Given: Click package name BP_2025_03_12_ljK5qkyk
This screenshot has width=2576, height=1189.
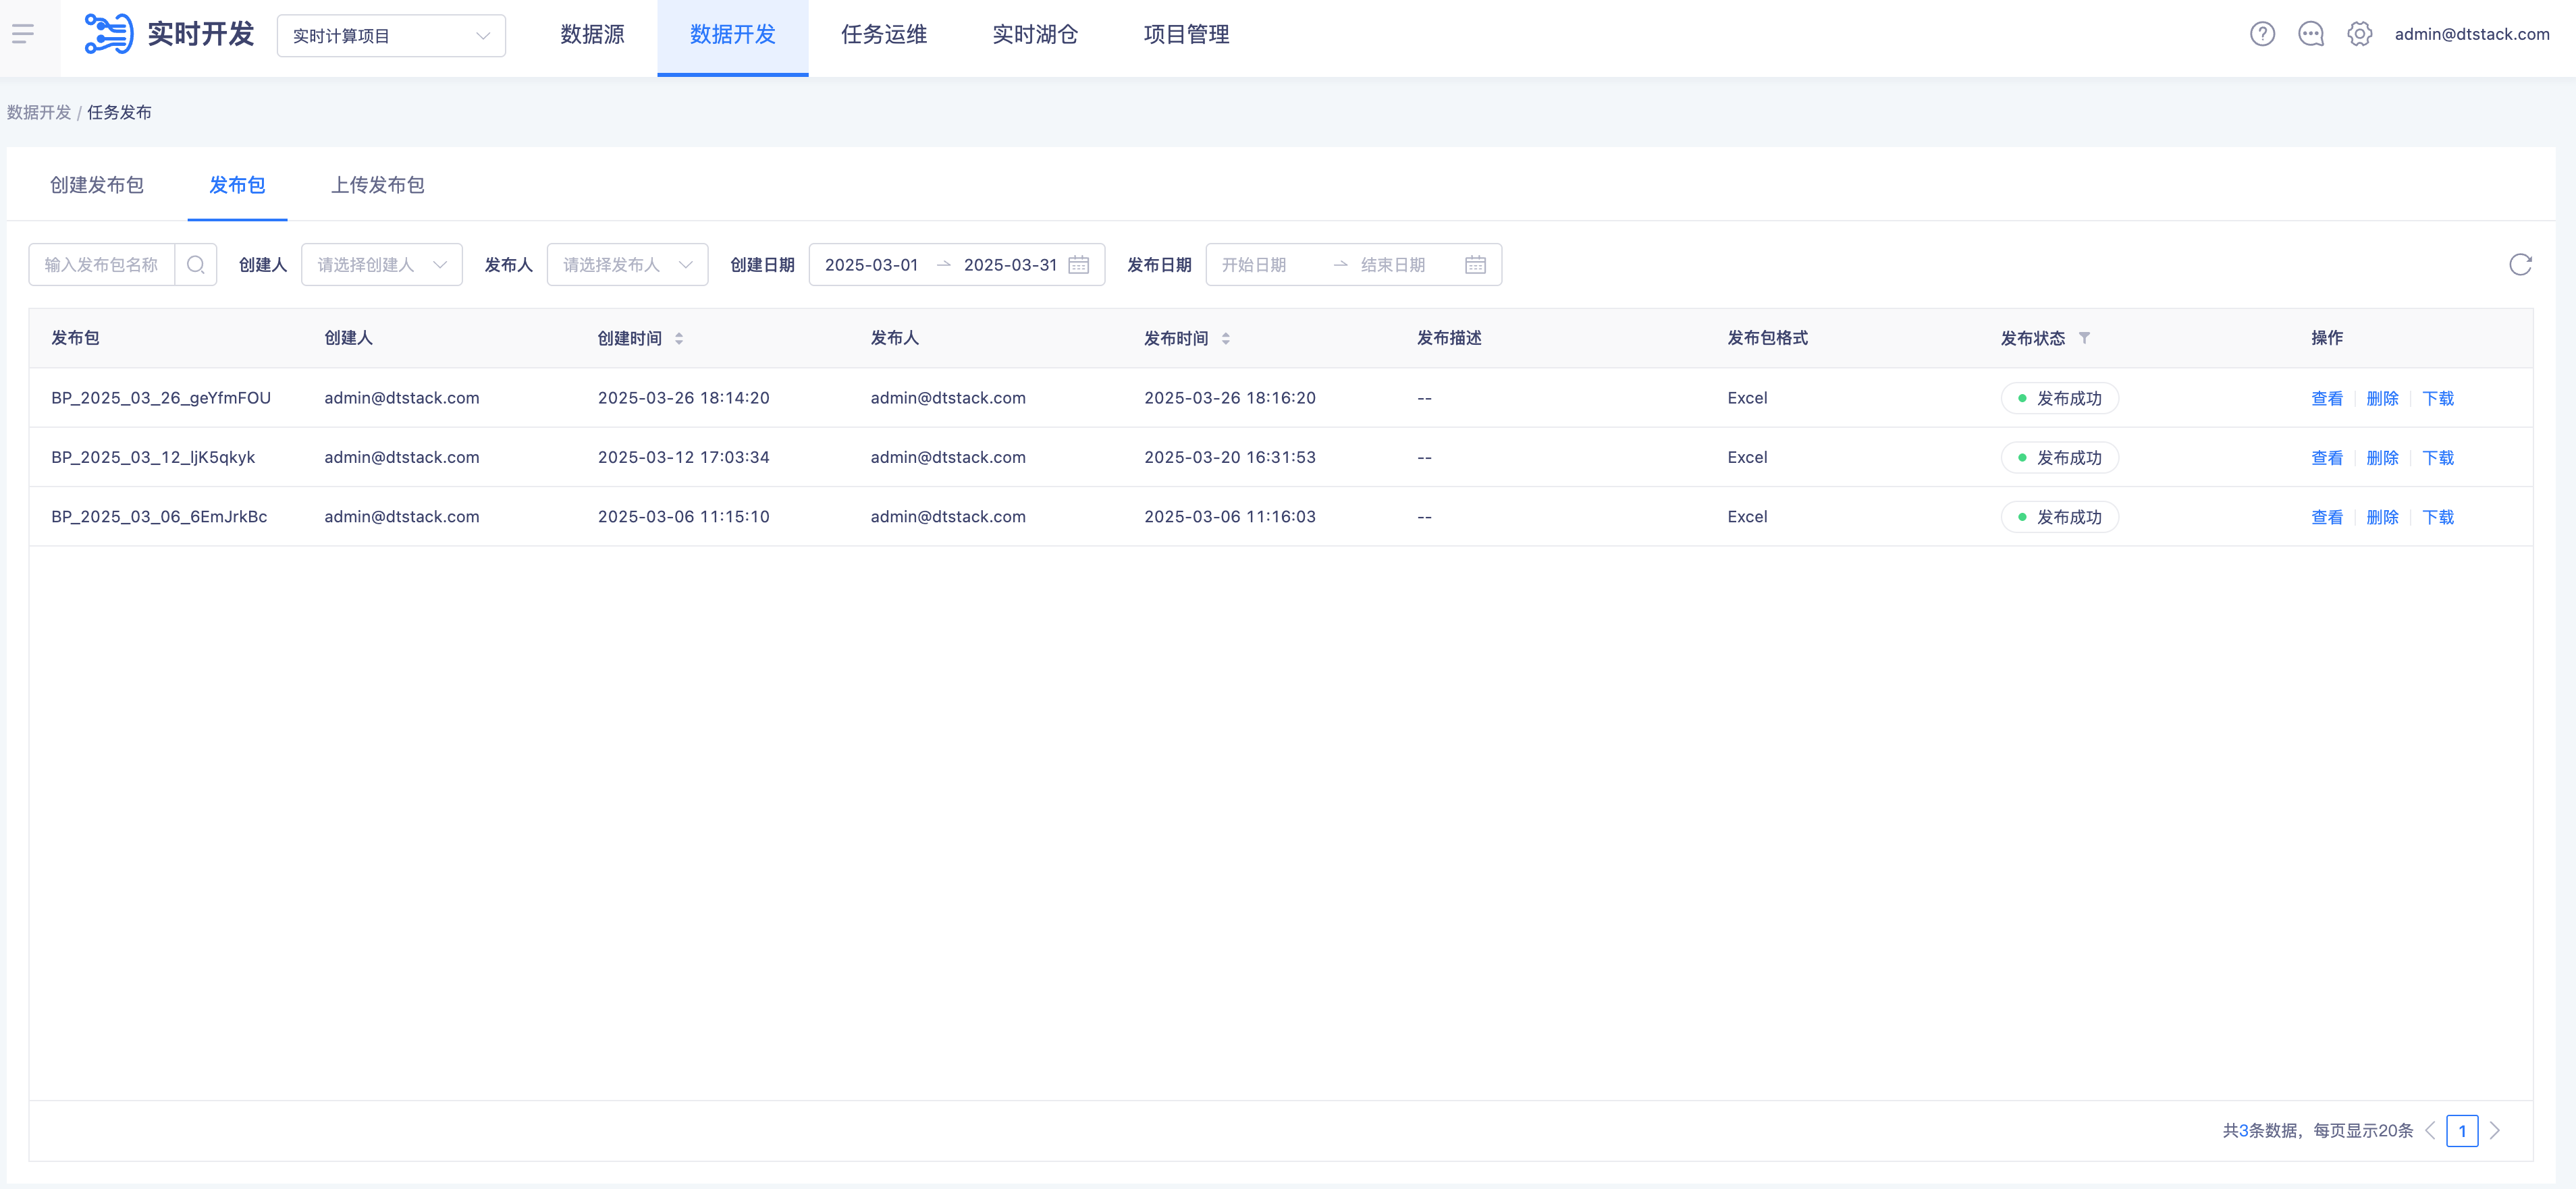Looking at the screenshot, I should [x=153, y=457].
